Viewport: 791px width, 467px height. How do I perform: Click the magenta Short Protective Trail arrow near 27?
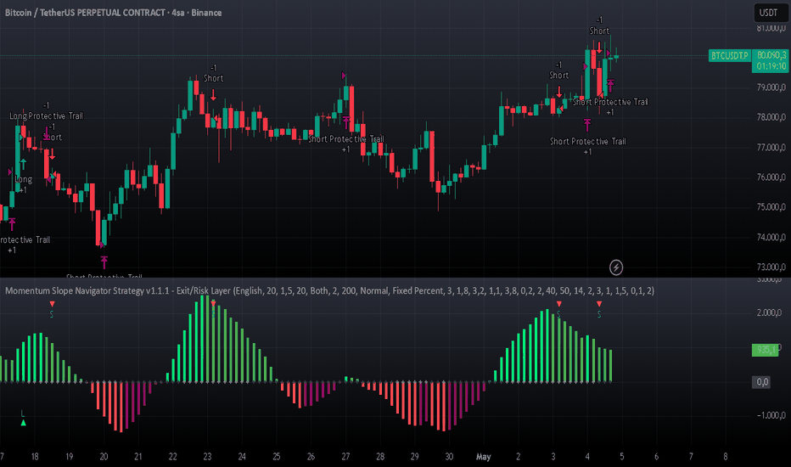pyautogui.click(x=346, y=121)
